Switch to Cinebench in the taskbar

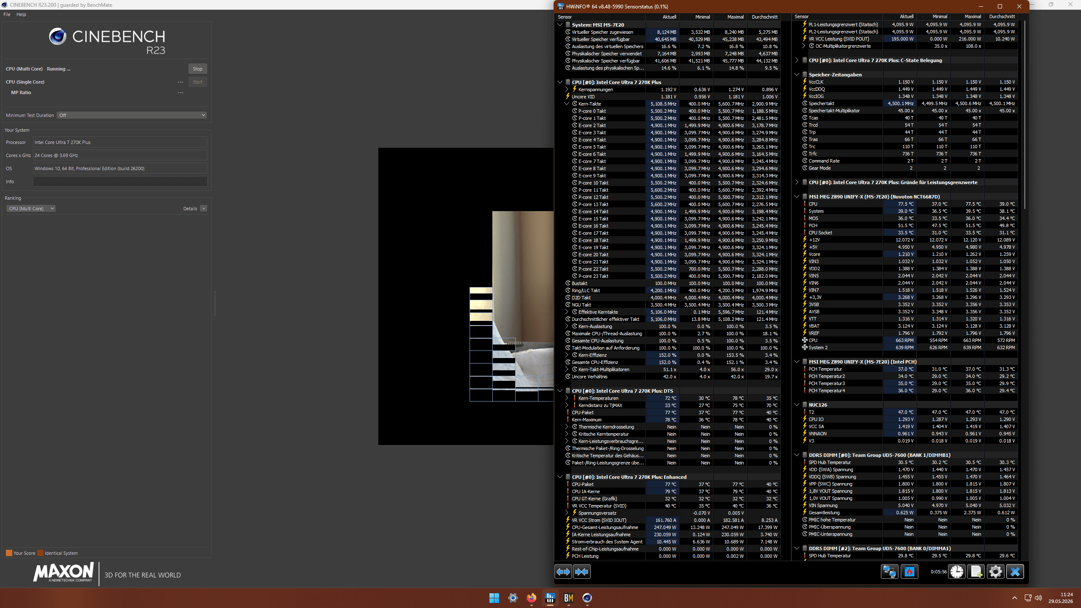tap(587, 598)
